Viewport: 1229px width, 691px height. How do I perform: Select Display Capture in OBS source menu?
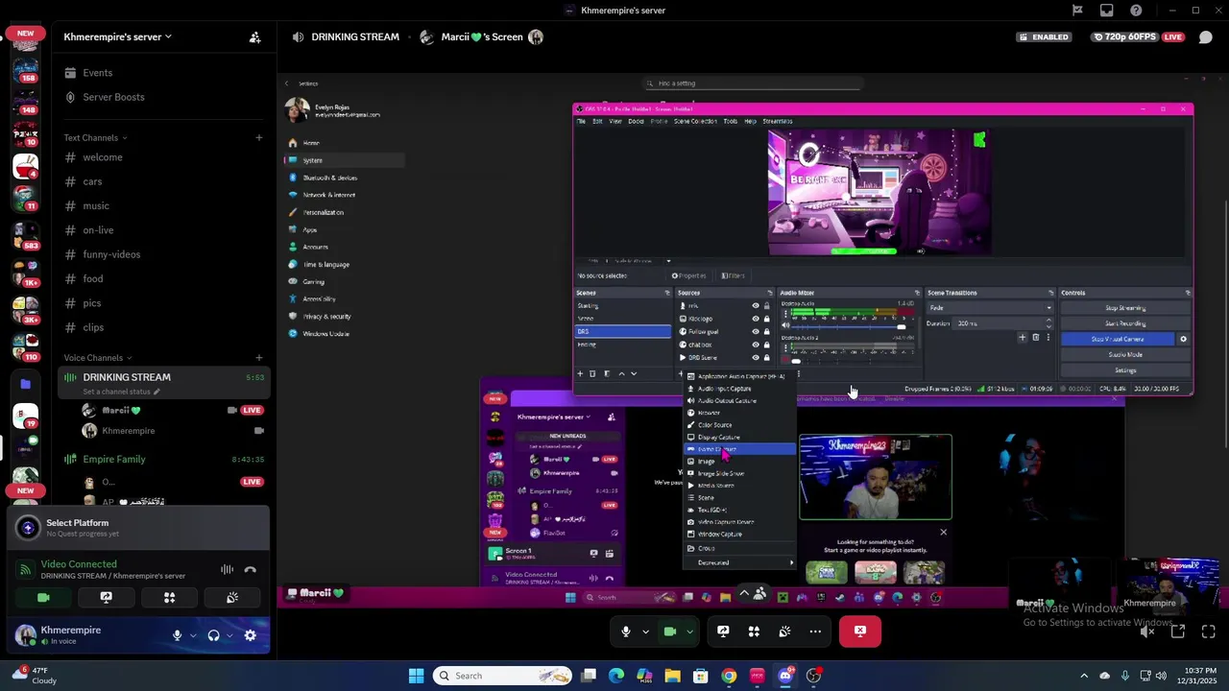[739, 438]
